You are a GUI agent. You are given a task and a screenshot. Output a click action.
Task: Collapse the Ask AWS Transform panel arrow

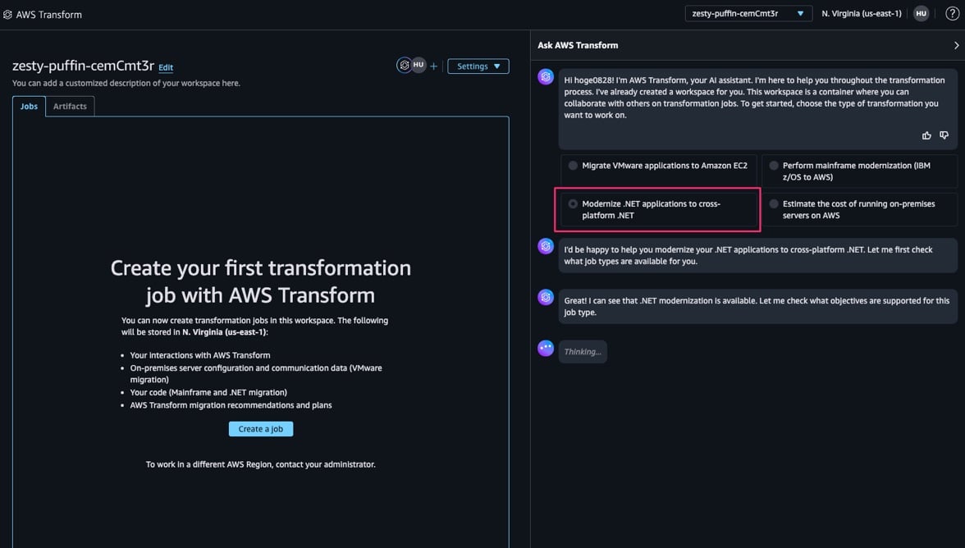pos(956,45)
